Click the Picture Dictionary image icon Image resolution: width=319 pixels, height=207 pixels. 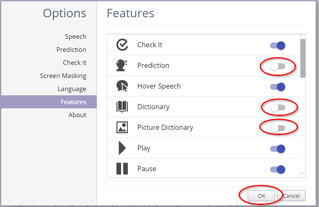point(122,127)
